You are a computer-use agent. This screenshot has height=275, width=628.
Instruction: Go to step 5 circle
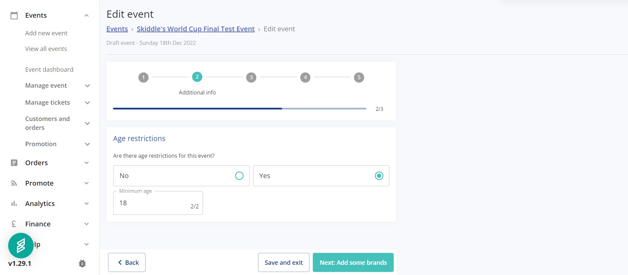click(359, 78)
